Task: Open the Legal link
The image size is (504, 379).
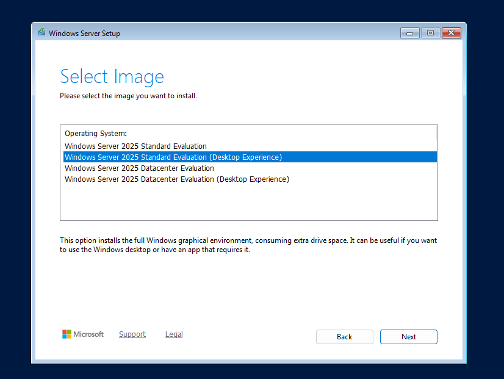Action: (x=174, y=334)
